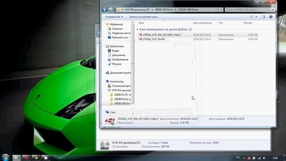286x161 pixels.
Task: Open Избранное in the sidebar
Action: [116, 24]
